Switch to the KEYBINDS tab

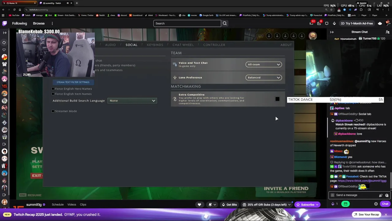coord(155,45)
